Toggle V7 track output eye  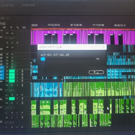(12, 33)
